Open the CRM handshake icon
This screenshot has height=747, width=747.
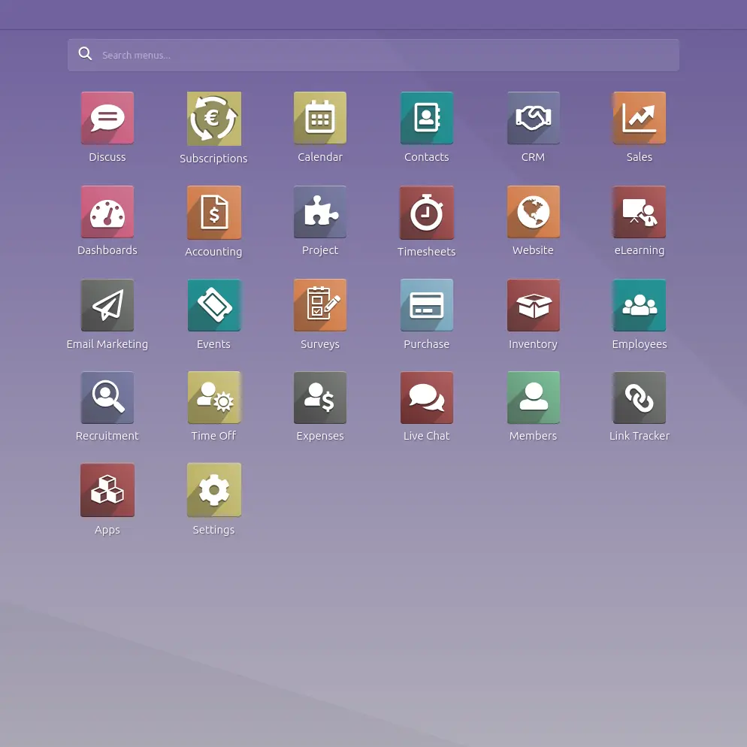(533, 118)
